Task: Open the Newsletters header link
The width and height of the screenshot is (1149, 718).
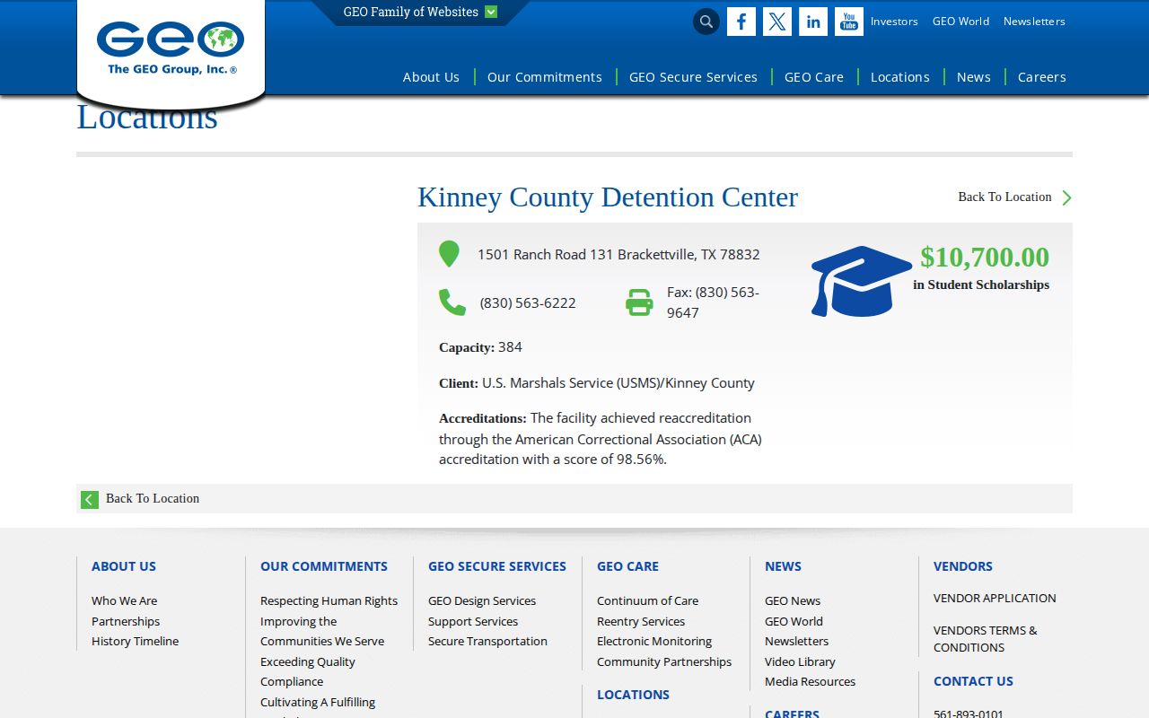Action: point(1034,22)
